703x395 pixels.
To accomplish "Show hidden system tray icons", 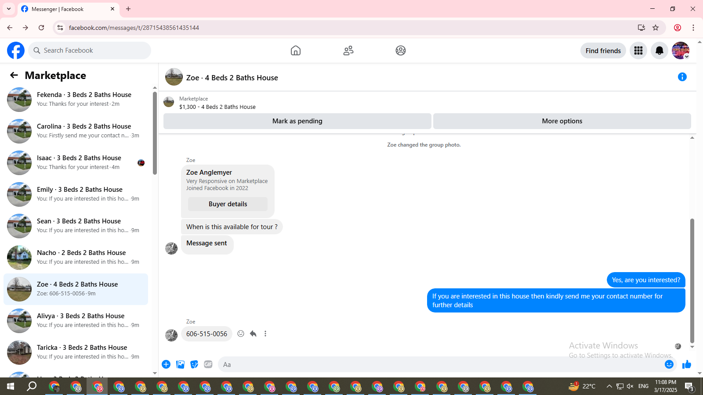I will [x=609, y=386].
